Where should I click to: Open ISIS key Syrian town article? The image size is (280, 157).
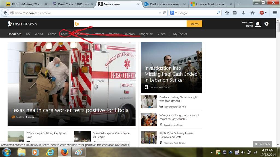point(46,135)
